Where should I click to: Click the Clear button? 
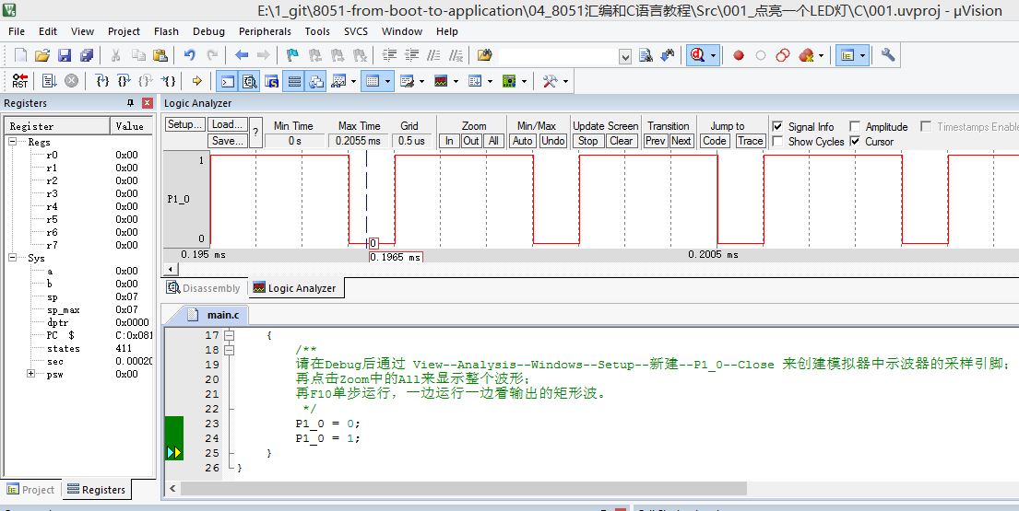[x=622, y=141]
